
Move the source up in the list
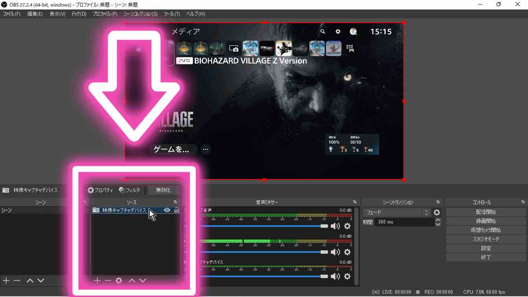132,280
